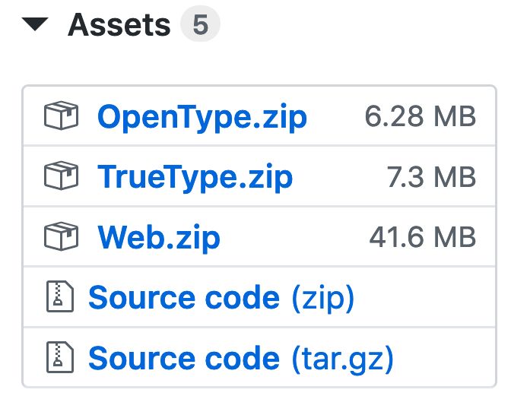This screenshot has height=399, width=511.
Task: Click the package icon beside OpenType.zip
Action: click(x=62, y=116)
